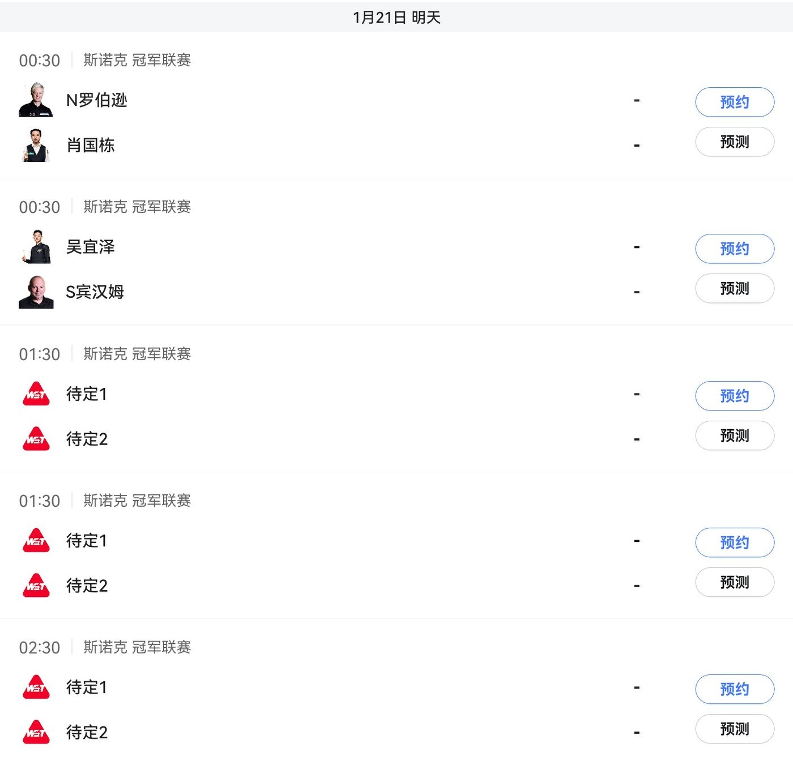793x765 pixels.
Task: Click WST logo beside 待定1 in 02:30 match
Action: point(36,687)
